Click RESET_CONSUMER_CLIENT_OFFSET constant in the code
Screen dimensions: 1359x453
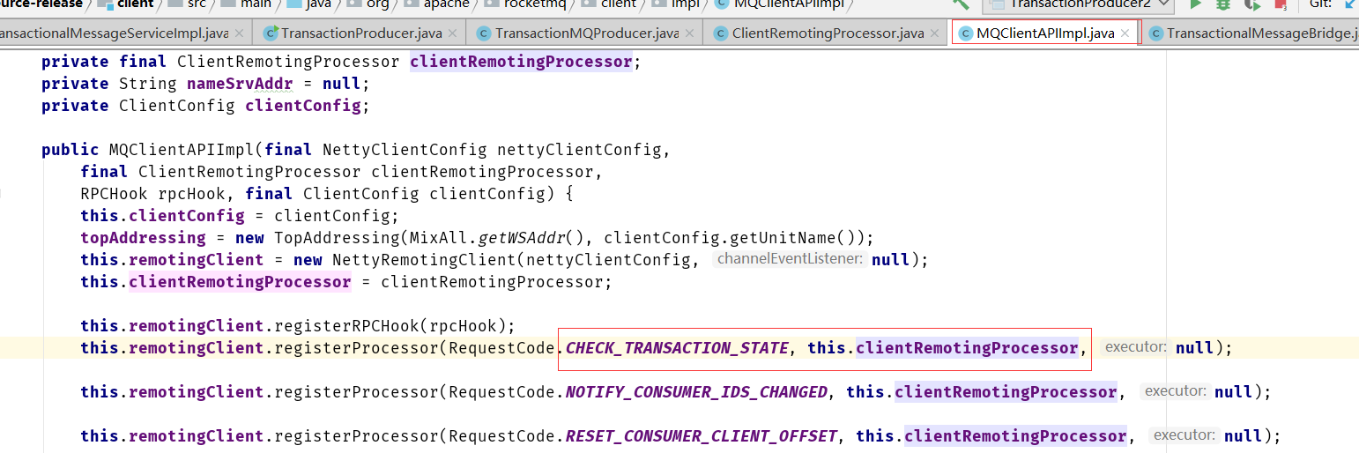tap(702, 435)
